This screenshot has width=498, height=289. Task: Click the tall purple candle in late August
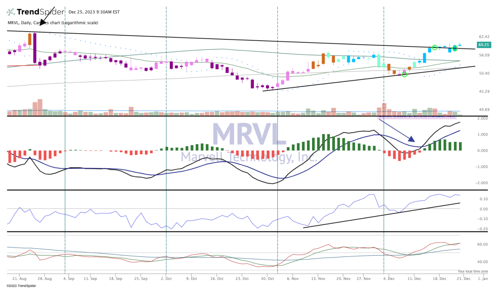tap(34, 48)
